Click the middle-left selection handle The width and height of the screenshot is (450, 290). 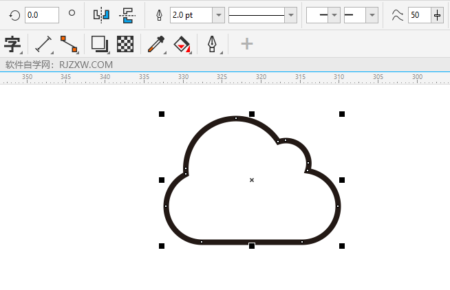(162, 180)
